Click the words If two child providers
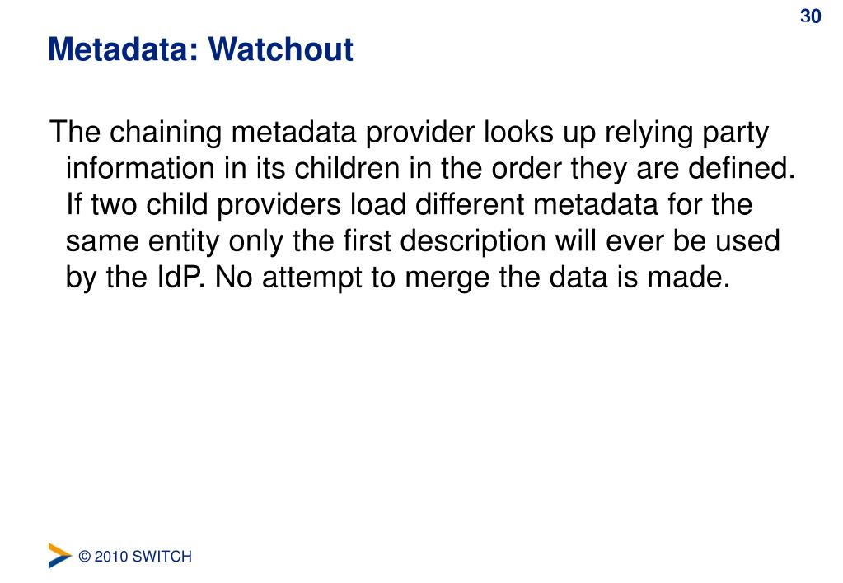 tap(204, 205)
